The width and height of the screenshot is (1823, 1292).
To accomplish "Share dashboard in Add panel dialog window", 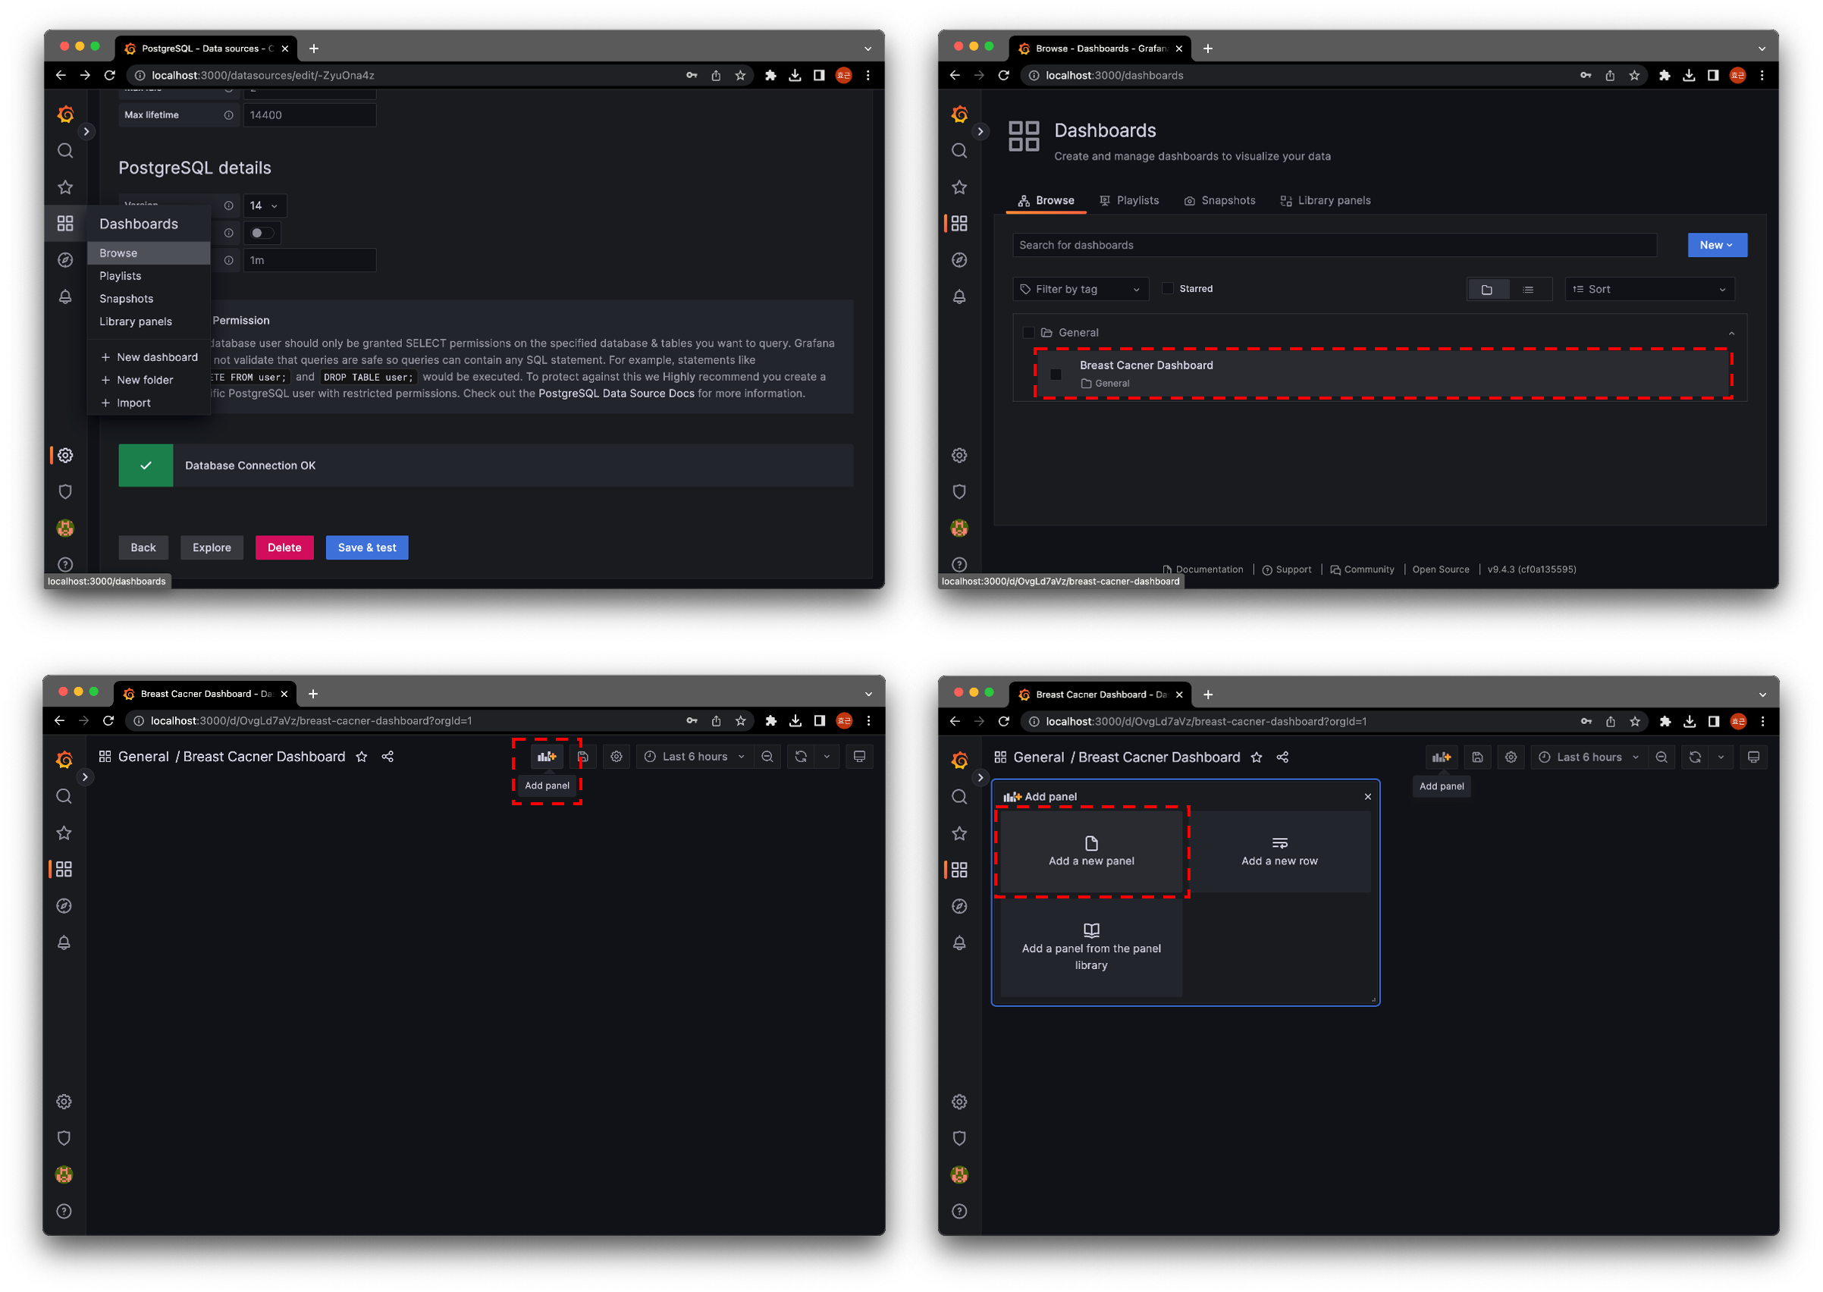I will [1283, 757].
